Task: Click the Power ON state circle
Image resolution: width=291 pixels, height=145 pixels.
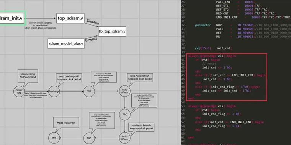Action: 19,91
